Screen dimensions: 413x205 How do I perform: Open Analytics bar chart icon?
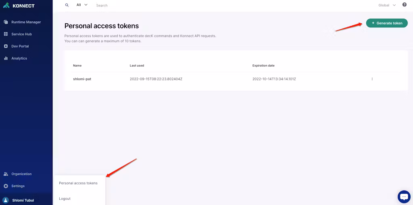(x=6, y=58)
